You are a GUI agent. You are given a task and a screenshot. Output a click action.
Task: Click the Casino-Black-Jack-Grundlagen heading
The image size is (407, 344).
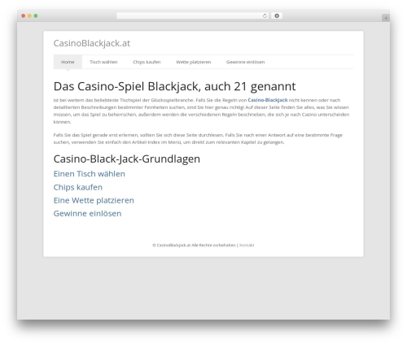pos(127,159)
